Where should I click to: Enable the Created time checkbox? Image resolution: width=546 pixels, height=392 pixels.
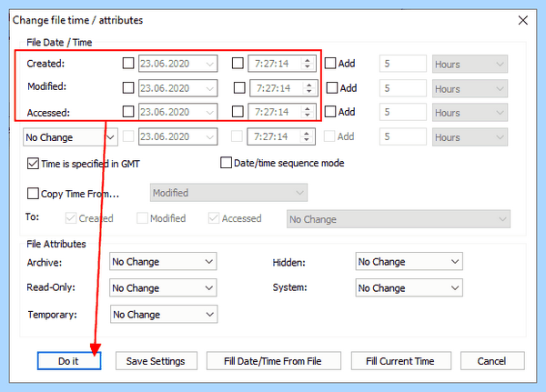click(238, 64)
